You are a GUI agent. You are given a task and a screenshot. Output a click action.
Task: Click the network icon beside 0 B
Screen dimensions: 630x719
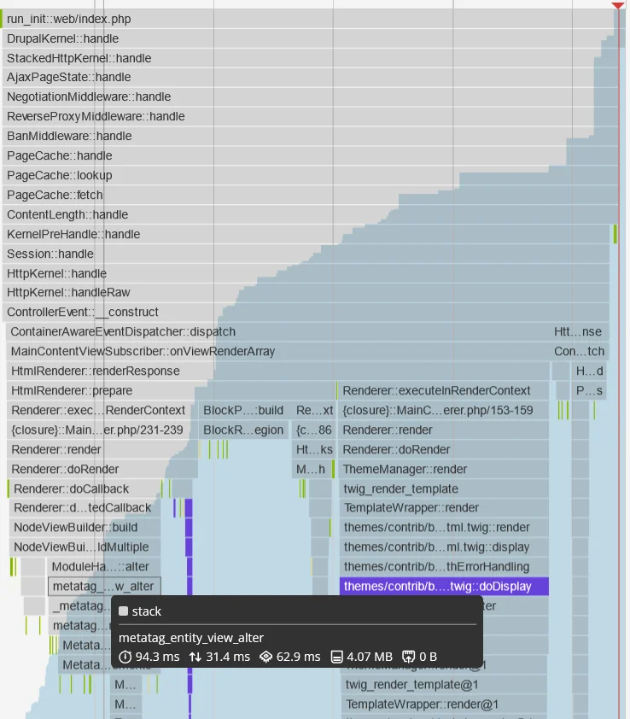click(408, 657)
